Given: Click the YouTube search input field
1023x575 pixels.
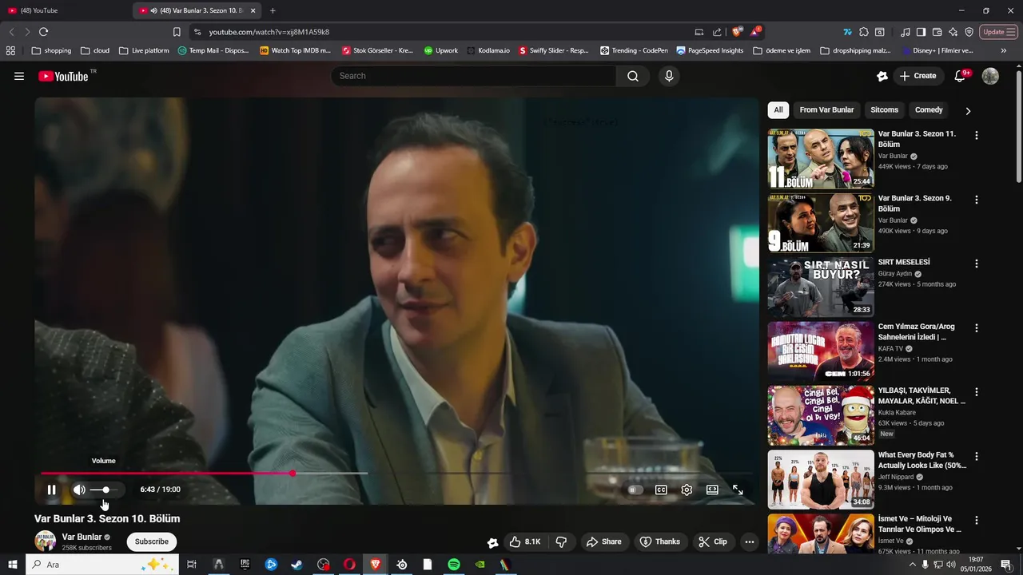Looking at the screenshot, I should (x=473, y=76).
